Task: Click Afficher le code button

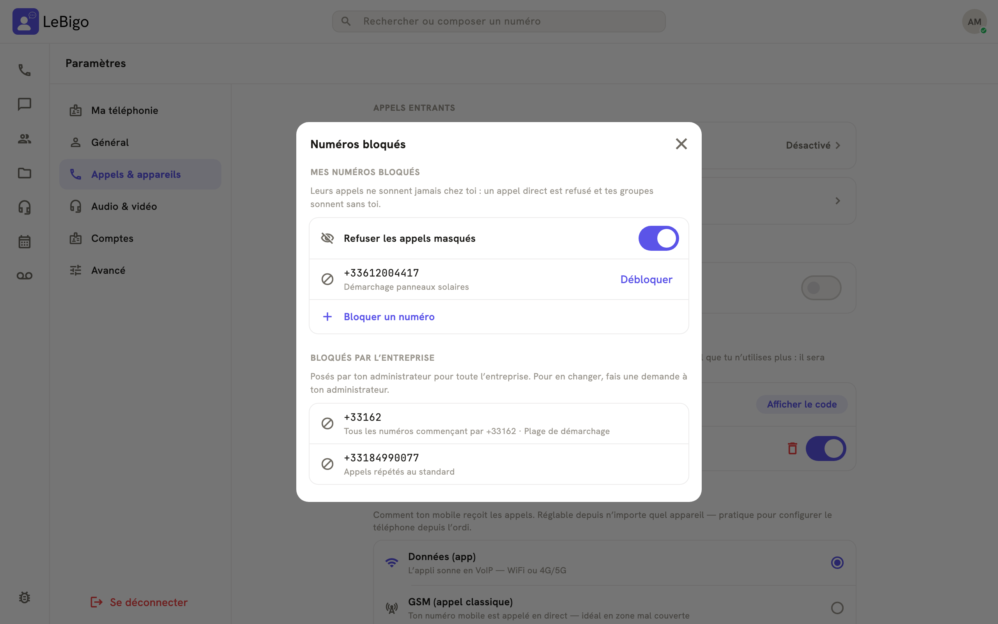Action: coord(802,404)
